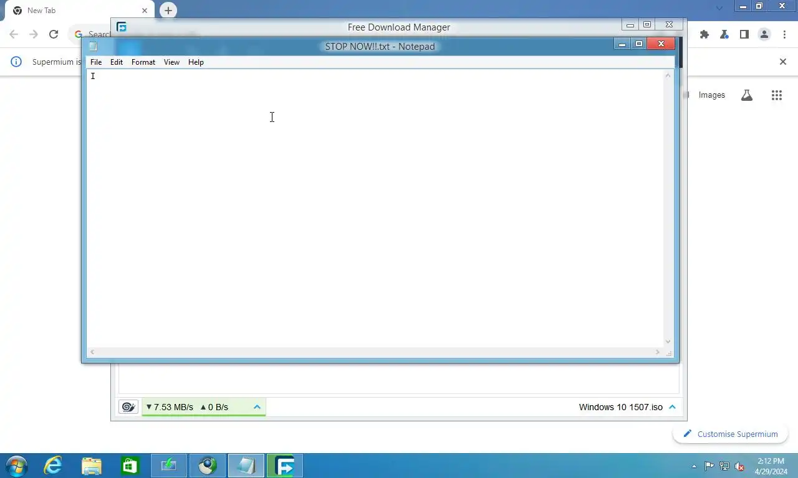Close the Free Download Manager window
The width and height of the screenshot is (798, 478).
pos(669,25)
